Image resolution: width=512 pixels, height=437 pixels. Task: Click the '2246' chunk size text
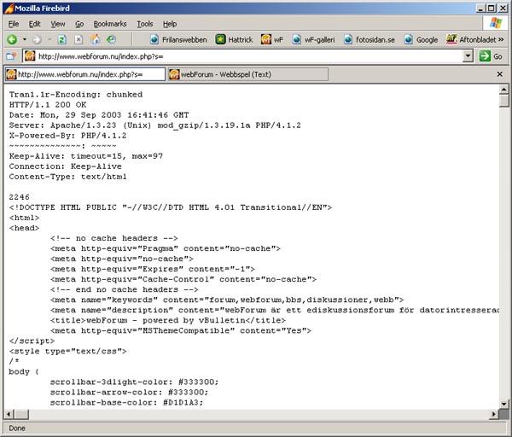tap(20, 197)
